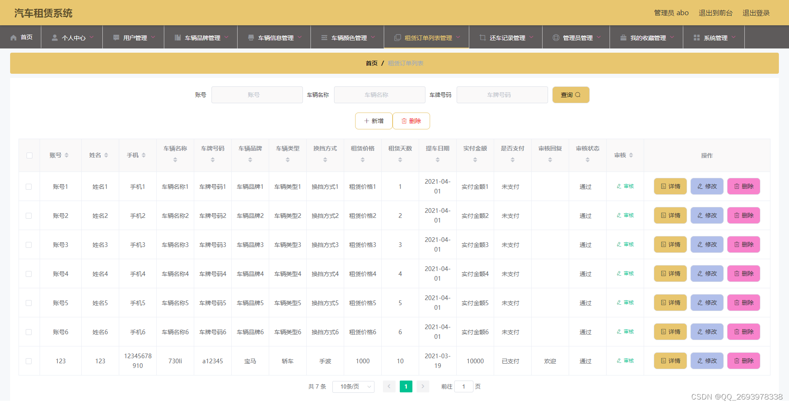
Task: Expand 还车记录管理 menu chevron
Action: coord(531,37)
